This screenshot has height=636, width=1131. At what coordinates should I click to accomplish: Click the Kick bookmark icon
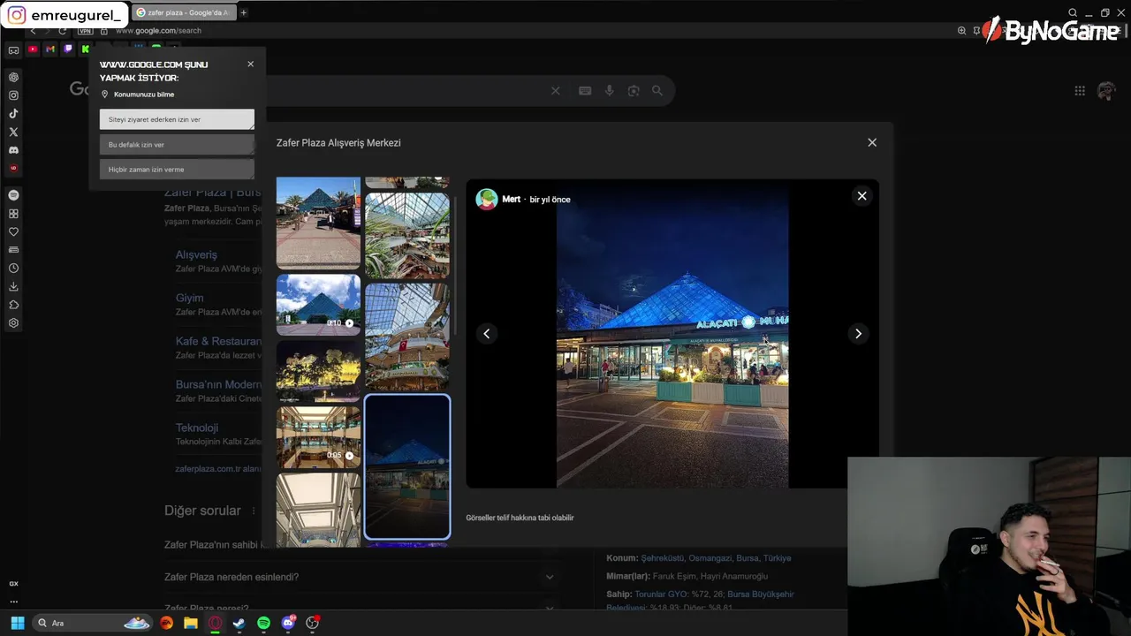(86, 49)
